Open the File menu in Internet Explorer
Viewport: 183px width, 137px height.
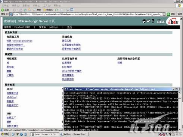(5, 6)
